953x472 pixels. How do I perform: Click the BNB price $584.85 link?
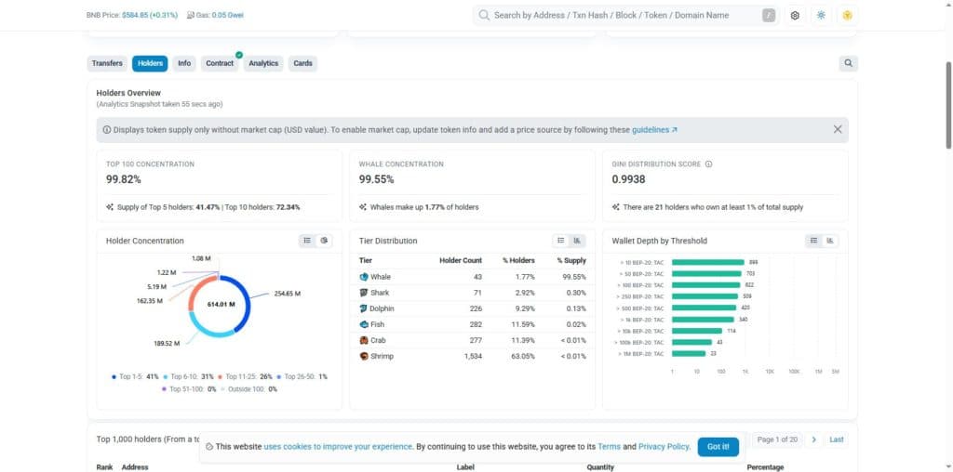[150, 15]
